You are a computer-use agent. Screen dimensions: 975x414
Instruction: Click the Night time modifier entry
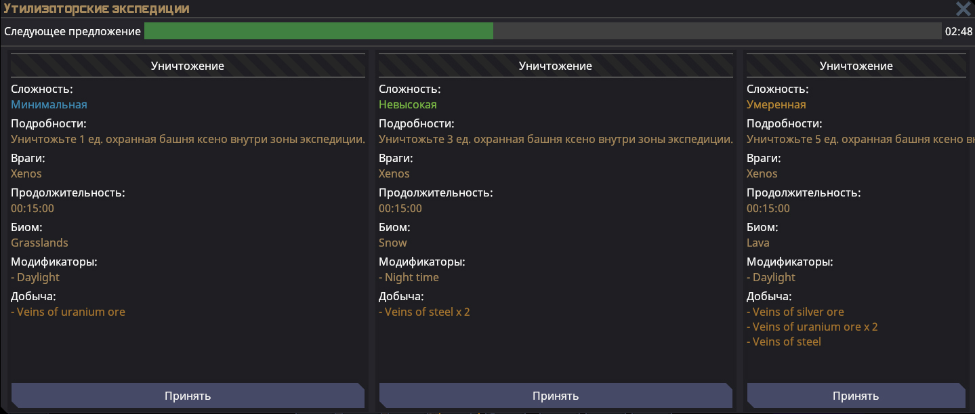411,277
